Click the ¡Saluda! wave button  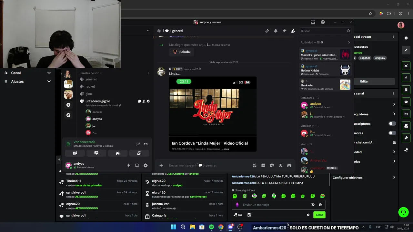click(x=181, y=52)
